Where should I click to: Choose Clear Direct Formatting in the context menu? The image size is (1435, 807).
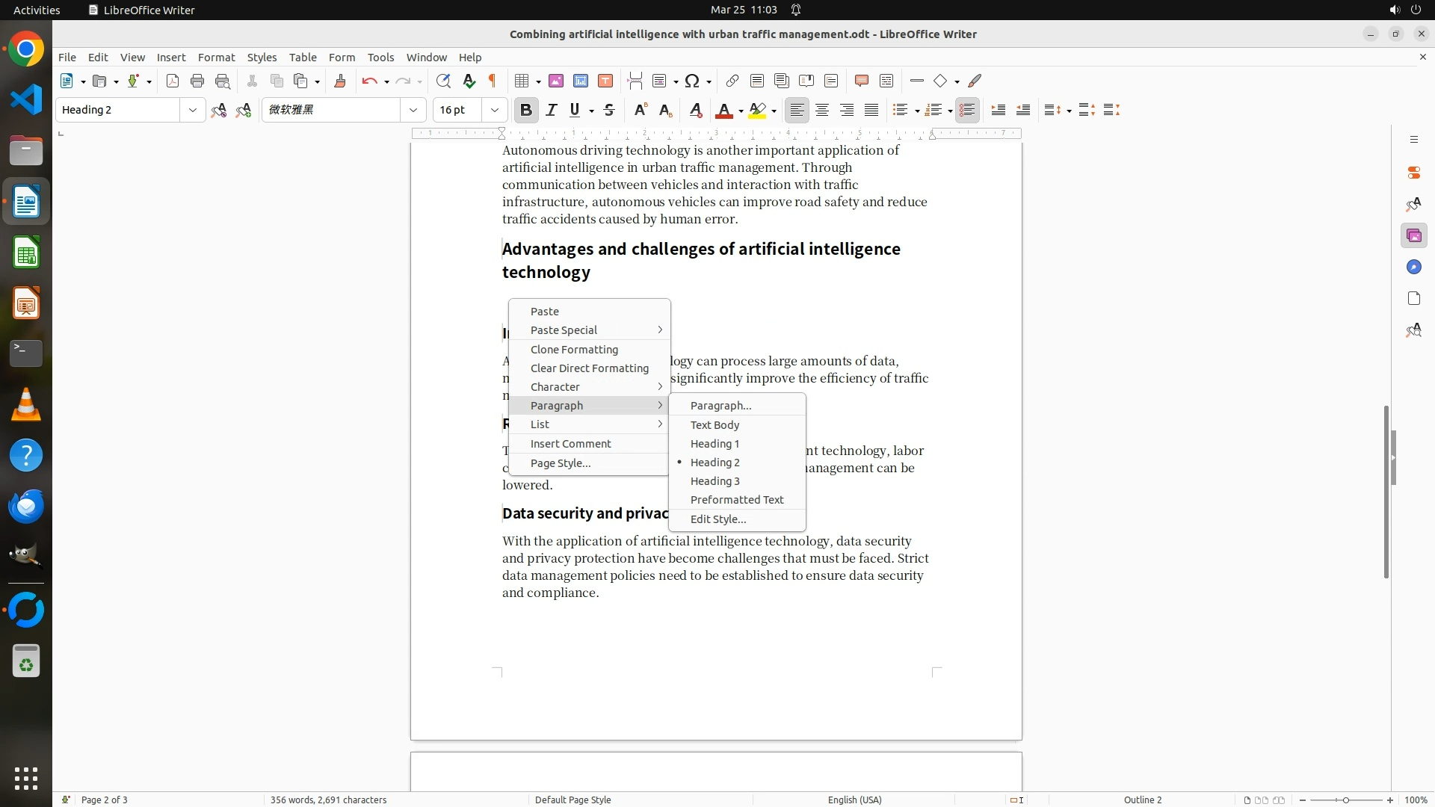pos(589,368)
